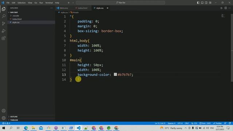Open the Go menu
233x131 pixels.
(x=36, y=3)
